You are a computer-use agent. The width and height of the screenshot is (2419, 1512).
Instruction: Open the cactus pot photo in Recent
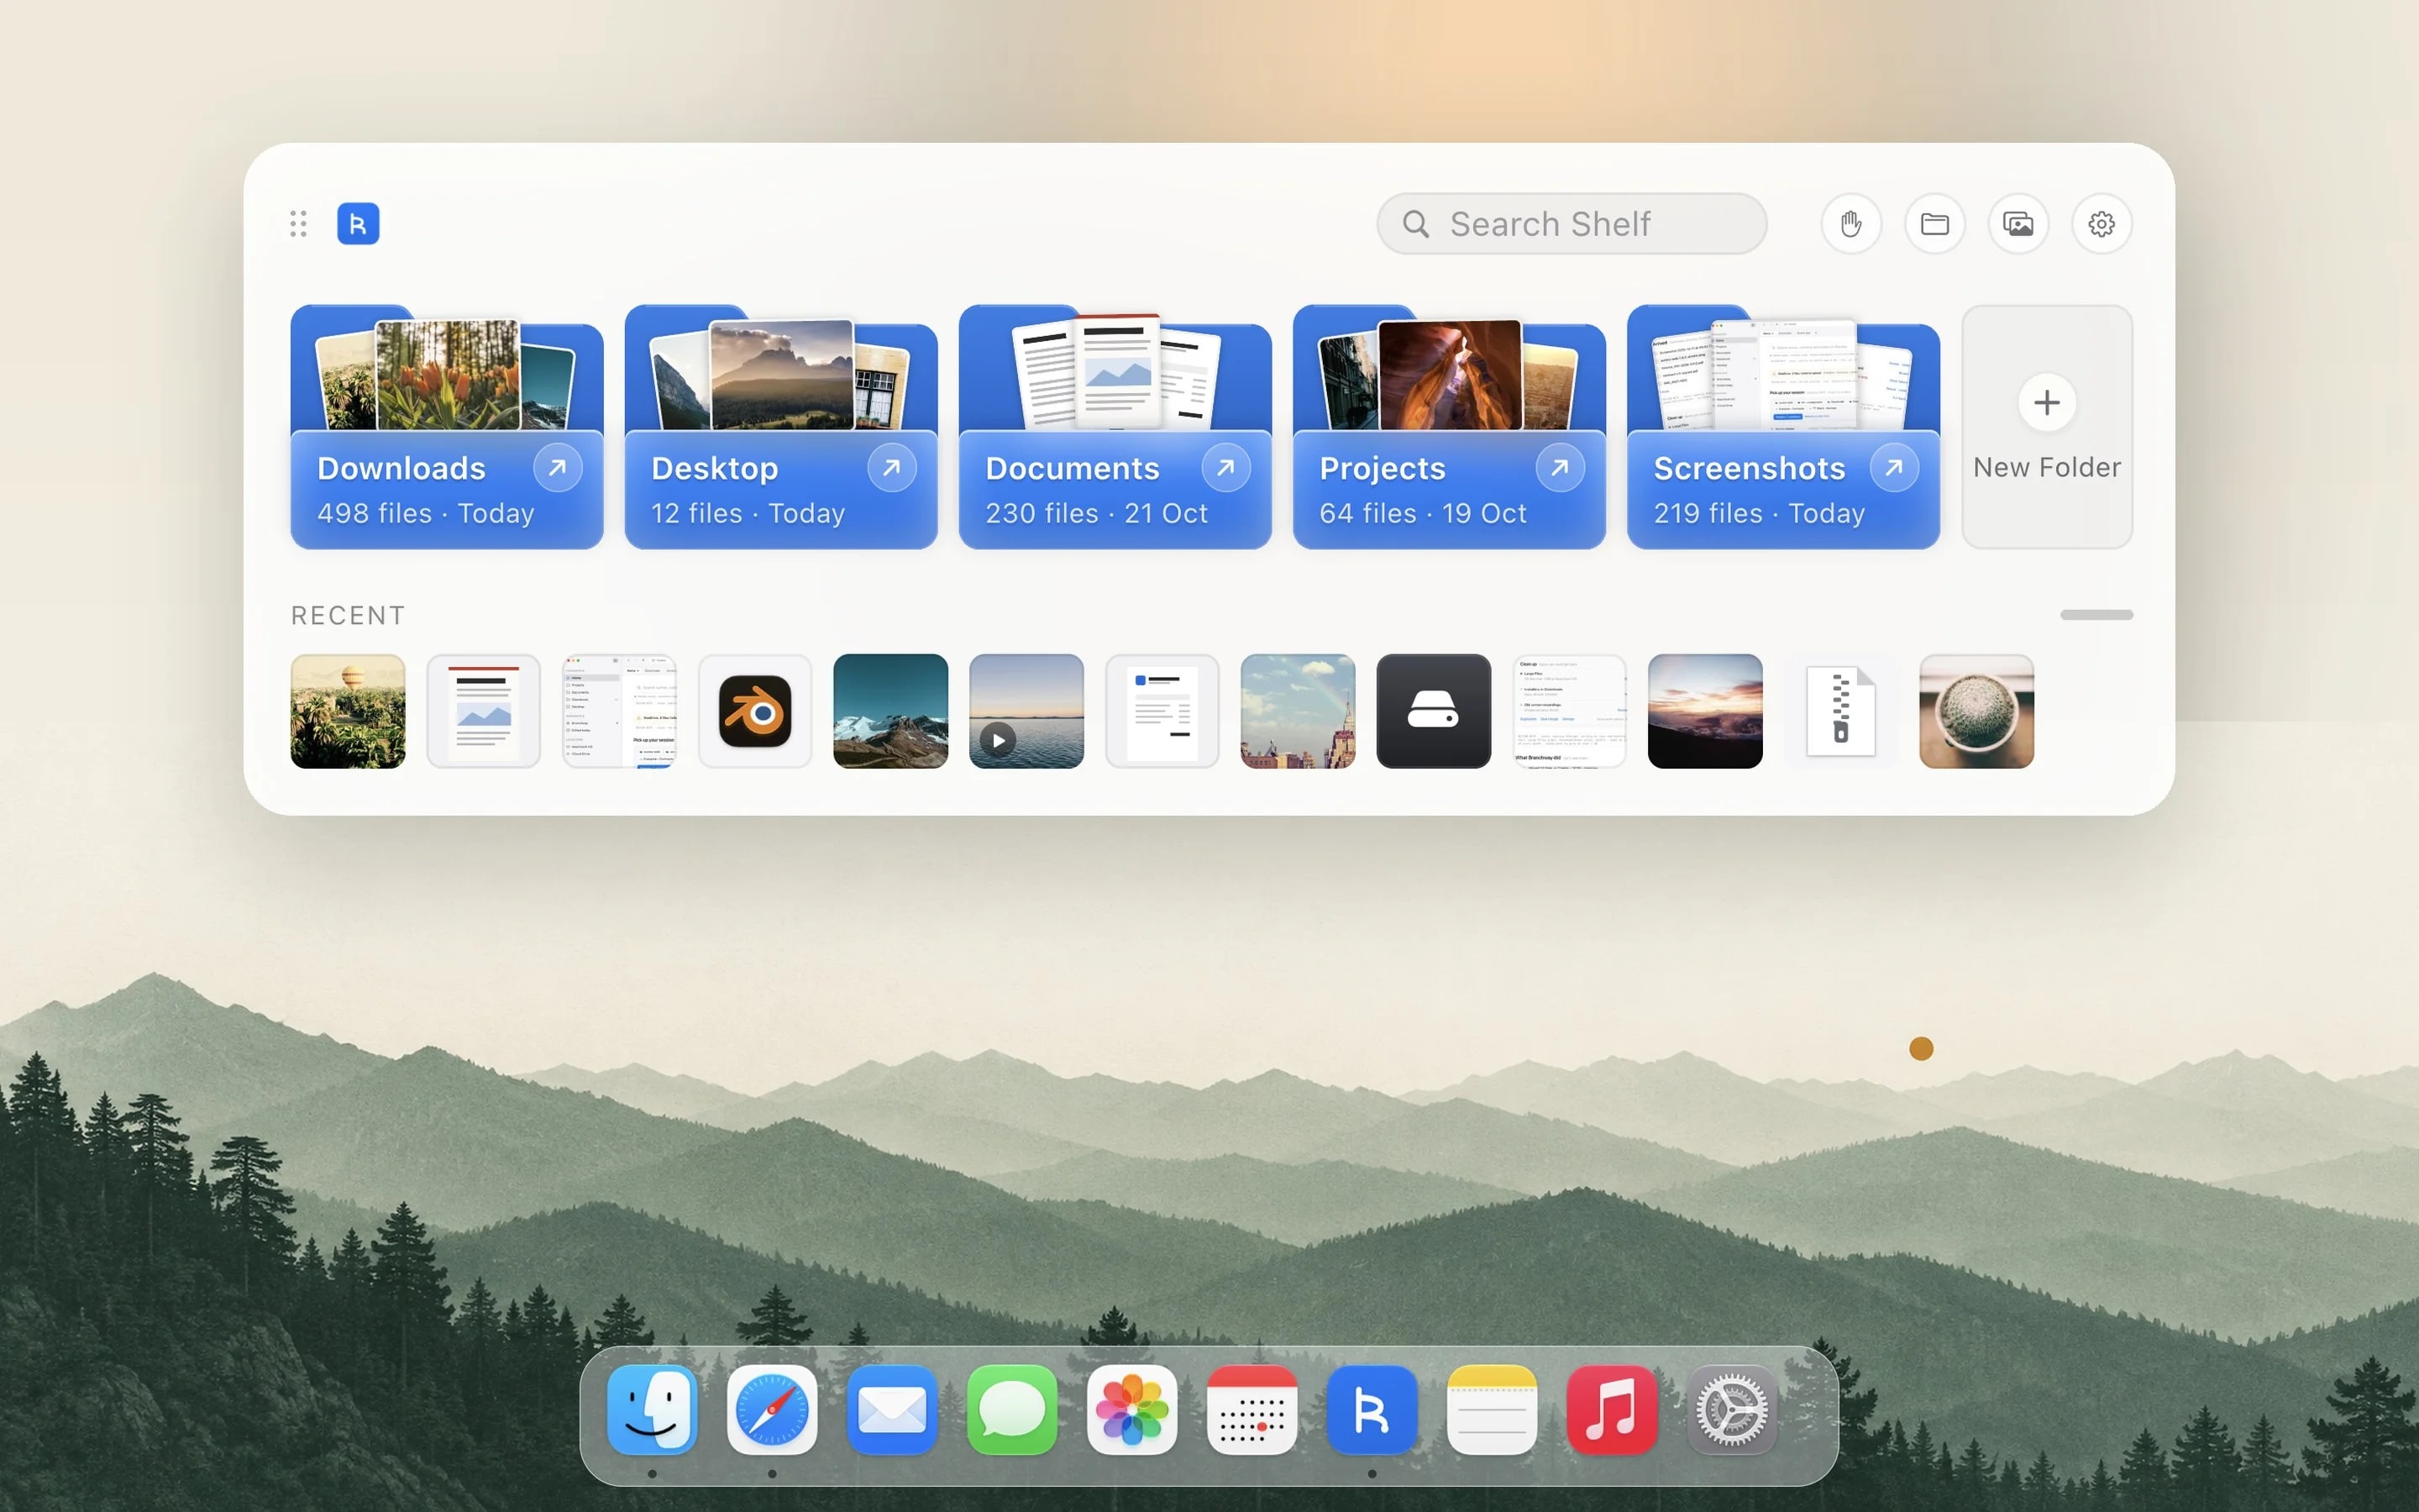click(1976, 711)
